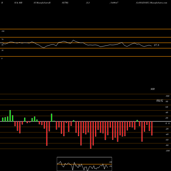This screenshot has height=171, width=171.
Task: Click the last red MR bar on right
Action: [152, 128]
